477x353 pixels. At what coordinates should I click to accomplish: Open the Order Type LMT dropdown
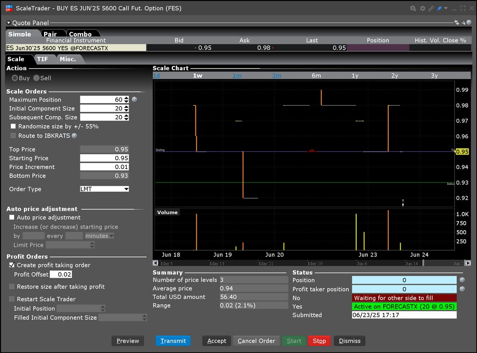pos(104,189)
